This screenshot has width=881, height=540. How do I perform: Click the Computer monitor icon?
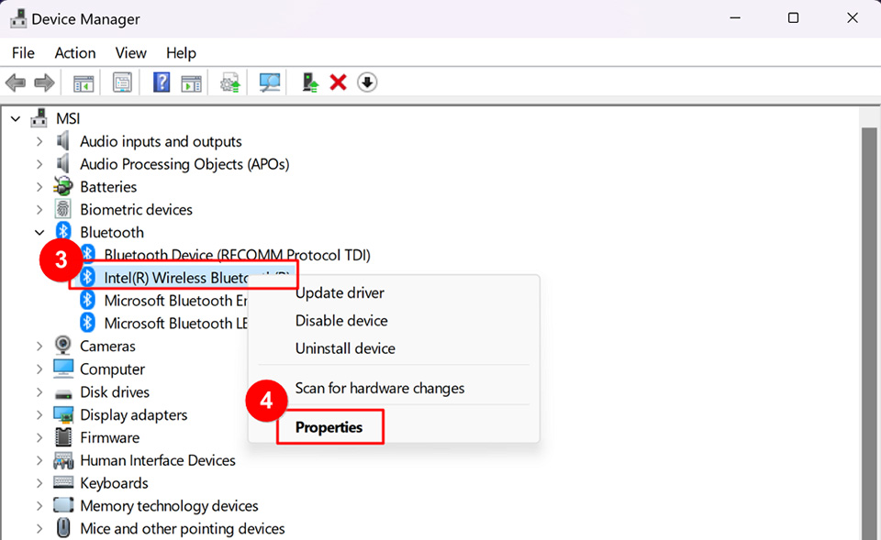63,369
